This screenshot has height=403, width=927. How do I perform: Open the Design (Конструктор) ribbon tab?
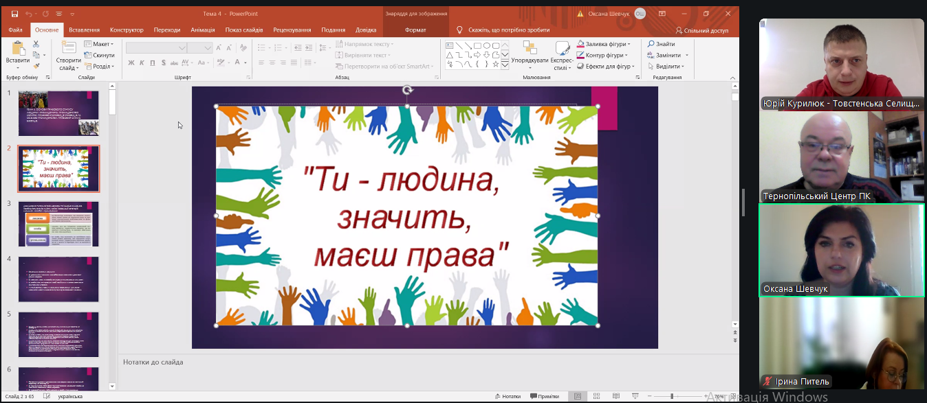pyautogui.click(x=127, y=30)
